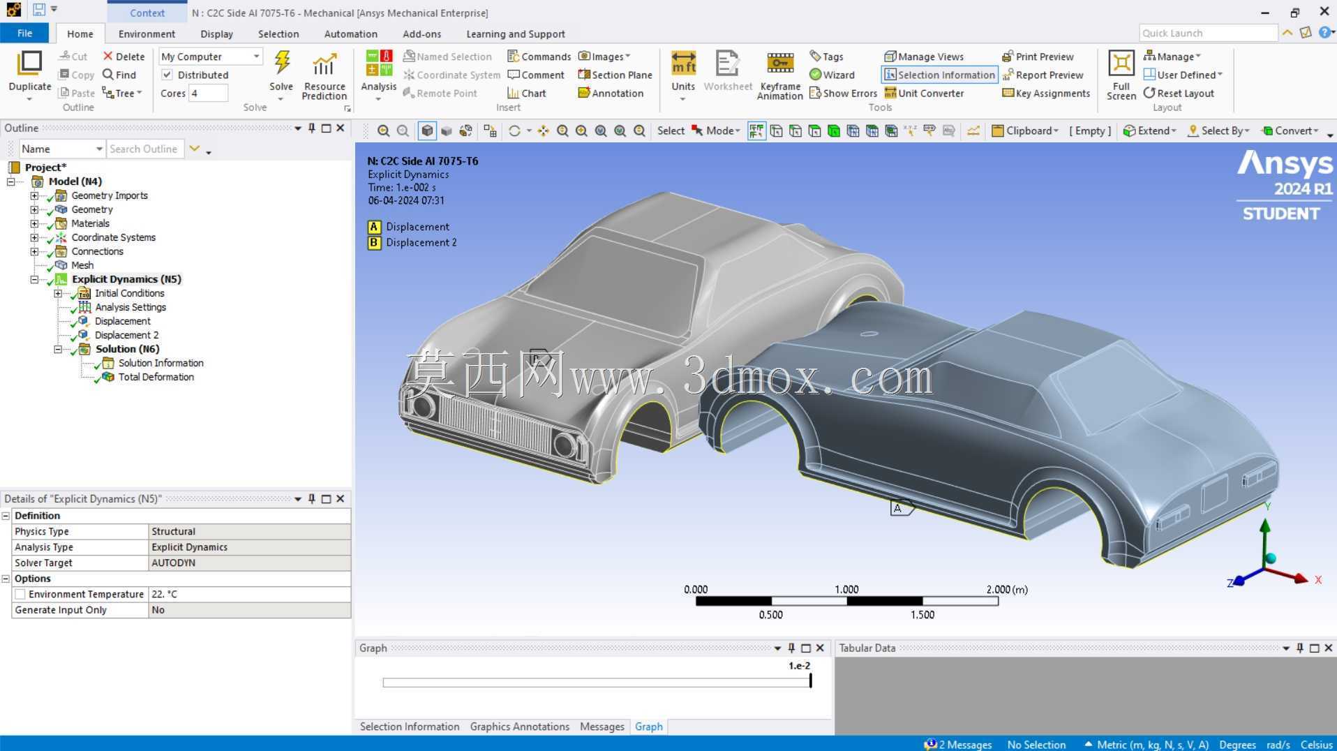Click the Solve lightning bolt icon

tap(282, 64)
